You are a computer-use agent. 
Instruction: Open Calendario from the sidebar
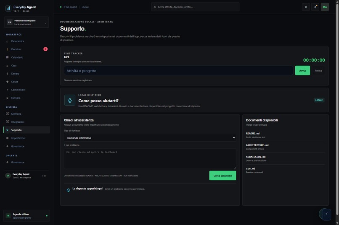(x=26, y=57)
